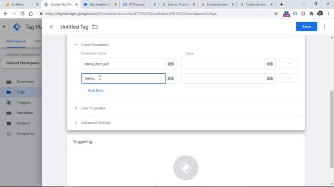Expand the Advanced Settings section
The width and height of the screenshot is (334, 187).
(x=76, y=123)
